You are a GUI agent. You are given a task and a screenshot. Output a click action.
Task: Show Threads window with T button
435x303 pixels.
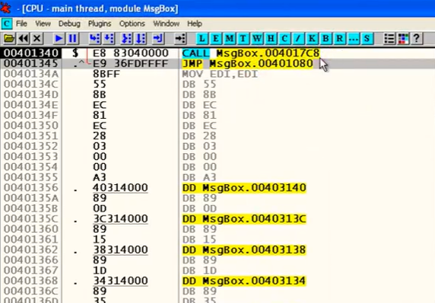tap(243, 38)
